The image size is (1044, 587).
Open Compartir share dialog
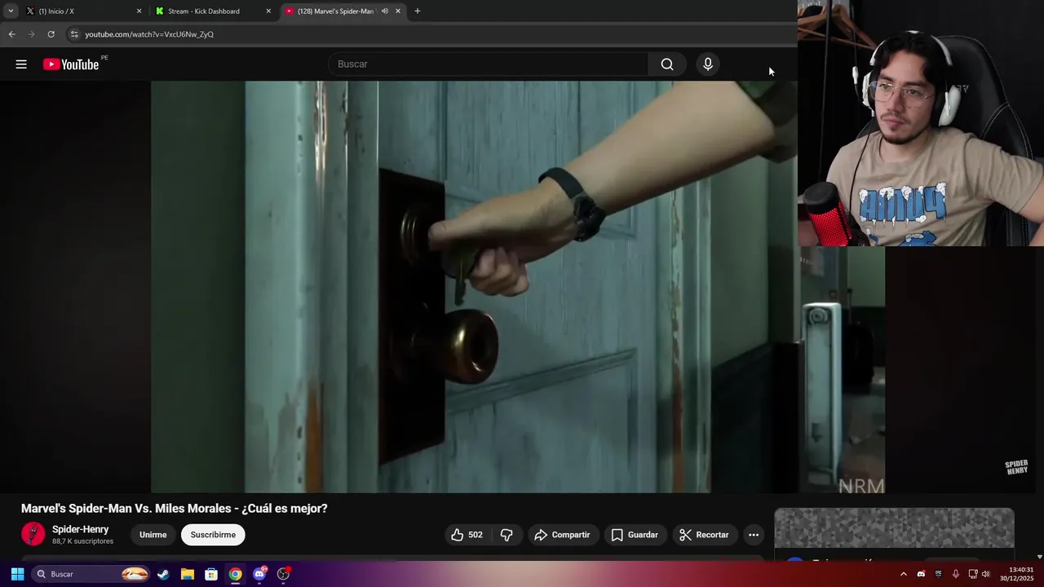(562, 535)
